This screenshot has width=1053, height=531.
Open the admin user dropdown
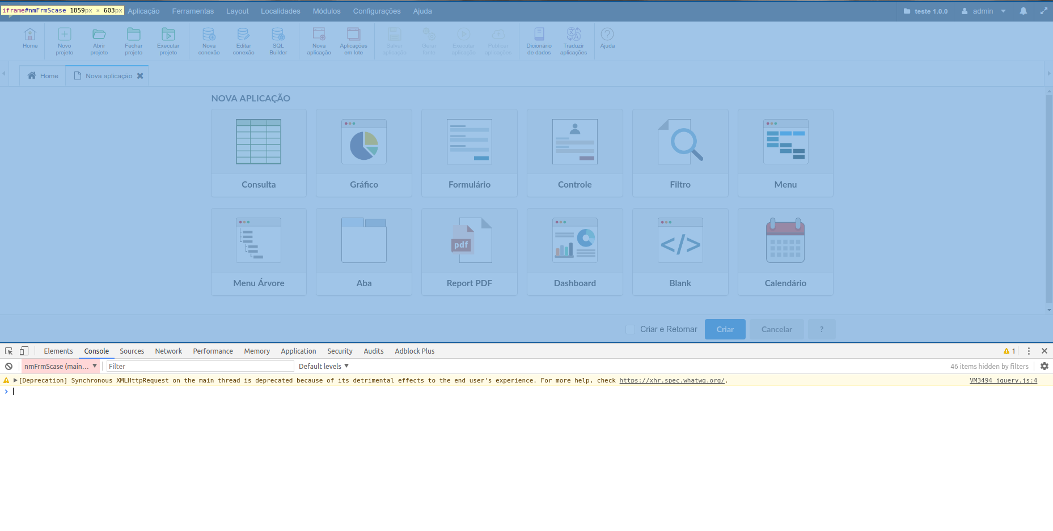click(x=984, y=11)
